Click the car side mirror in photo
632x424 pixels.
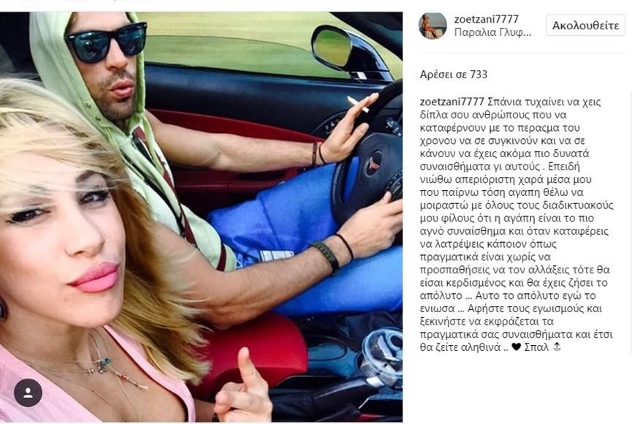click(333, 48)
